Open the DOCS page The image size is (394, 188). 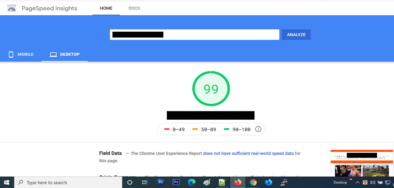click(134, 8)
